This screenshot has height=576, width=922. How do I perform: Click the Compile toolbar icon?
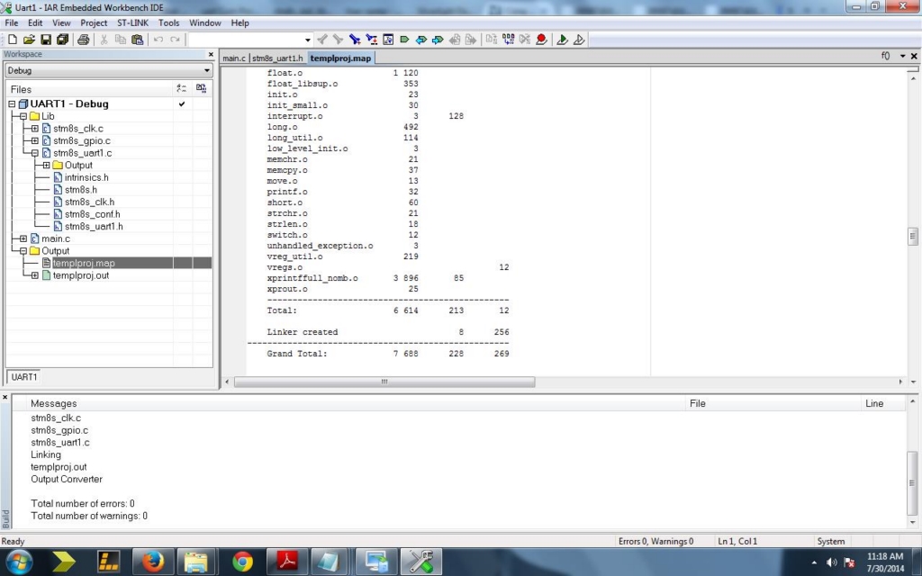click(492, 40)
